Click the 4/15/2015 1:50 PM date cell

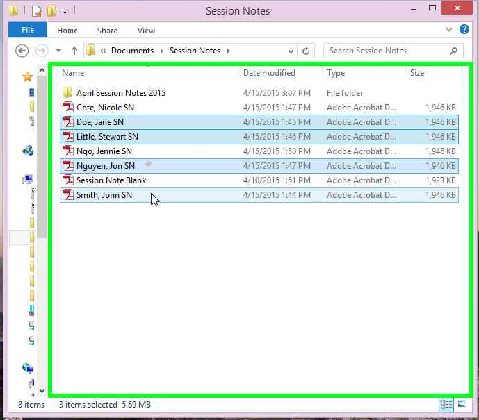click(277, 151)
